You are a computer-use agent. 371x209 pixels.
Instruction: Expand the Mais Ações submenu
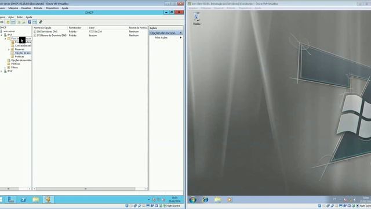(x=181, y=38)
